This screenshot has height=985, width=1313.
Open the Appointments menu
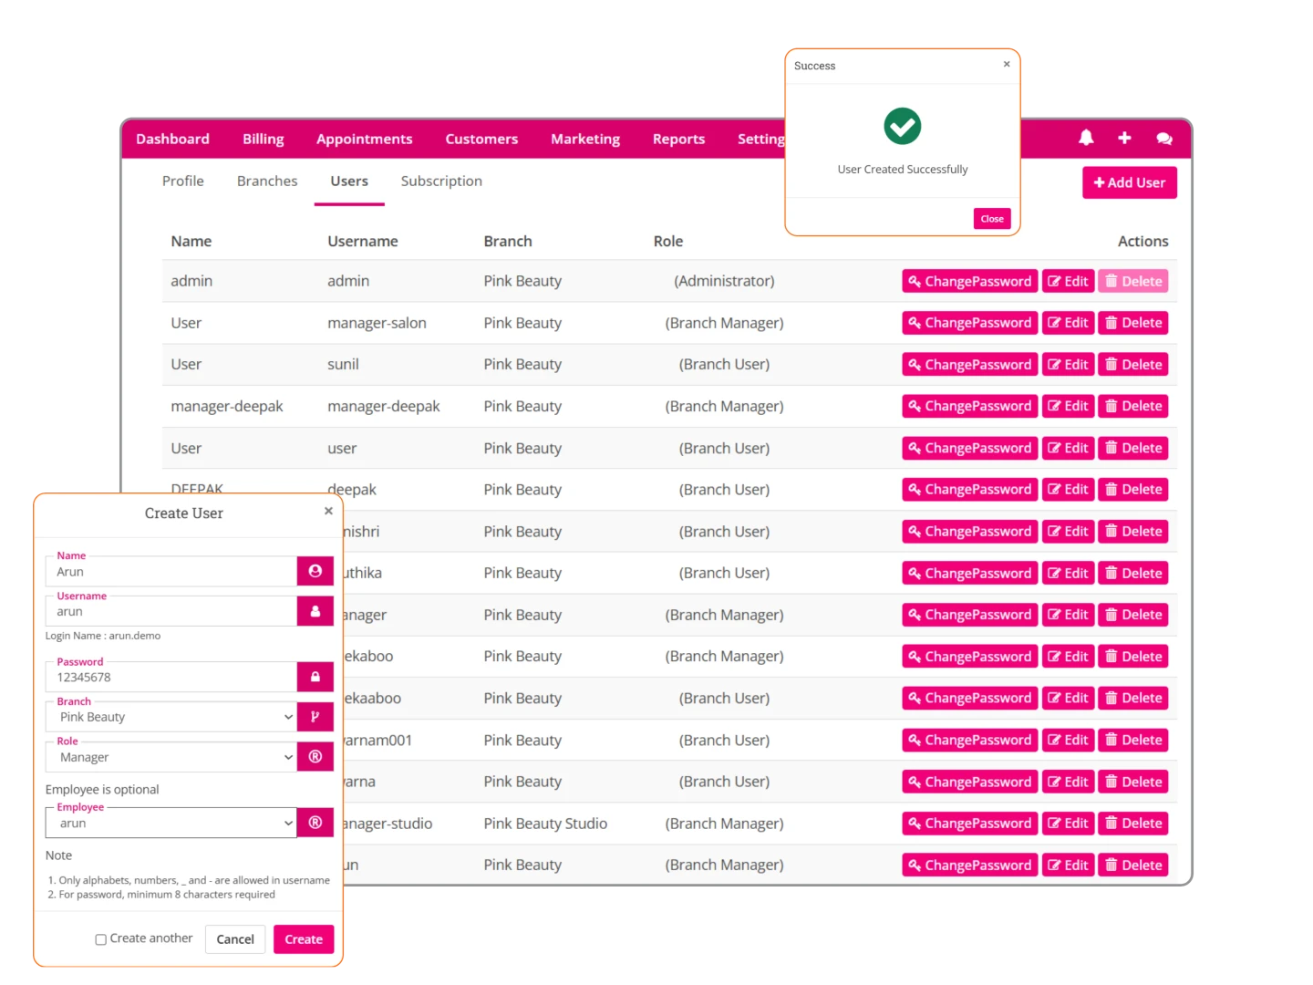[x=365, y=139]
